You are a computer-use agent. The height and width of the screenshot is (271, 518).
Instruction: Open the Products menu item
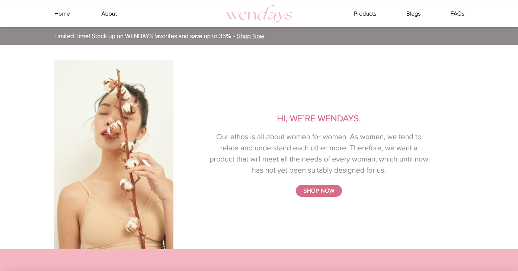pyautogui.click(x=365, y=14)
